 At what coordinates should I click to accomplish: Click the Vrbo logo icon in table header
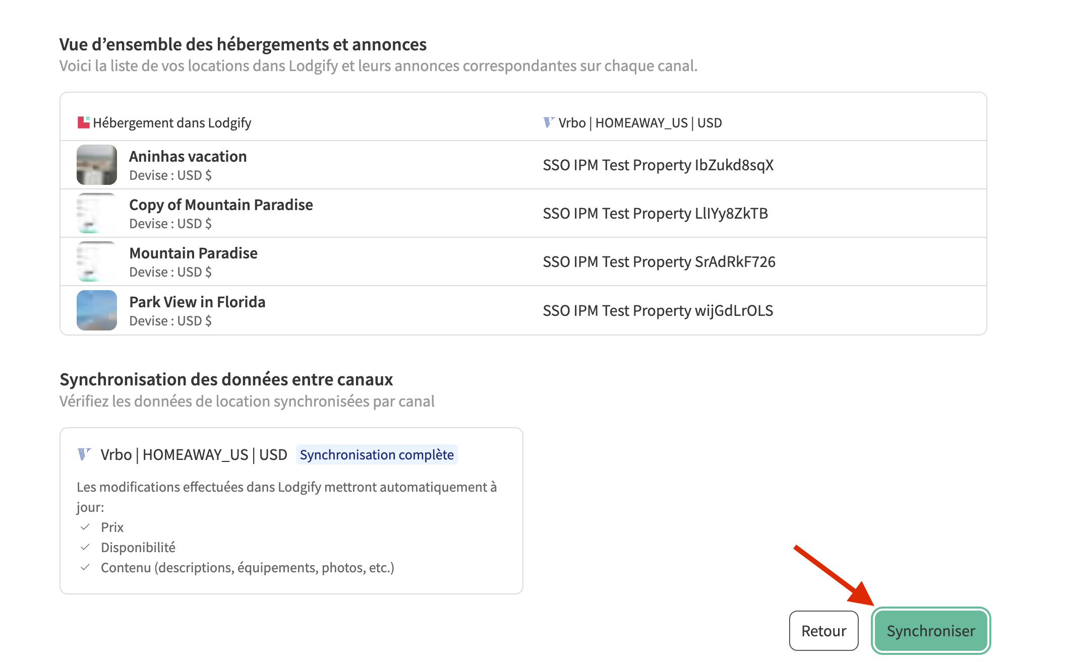[549, 122]
